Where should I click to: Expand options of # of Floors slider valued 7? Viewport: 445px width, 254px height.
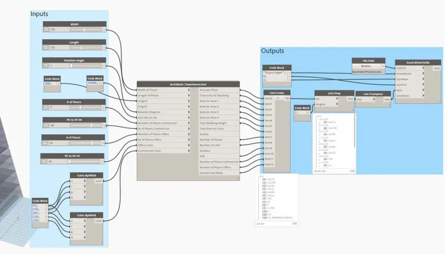[x=46, y=107]
